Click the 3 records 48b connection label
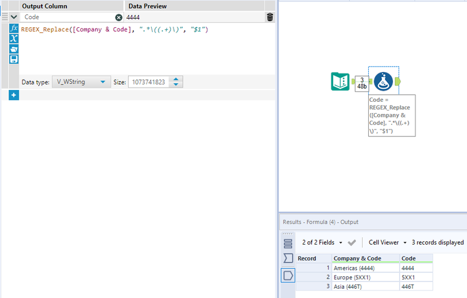Image resolution: width=467 pixels, height=298 pixels. [362, 83]
